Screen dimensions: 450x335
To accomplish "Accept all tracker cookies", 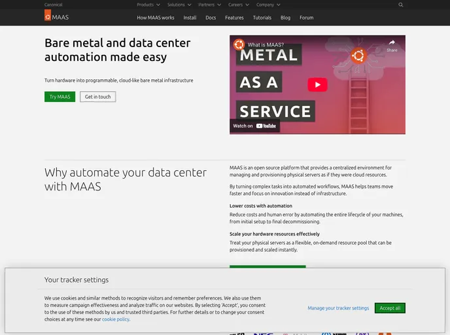I will pos(390,308).
